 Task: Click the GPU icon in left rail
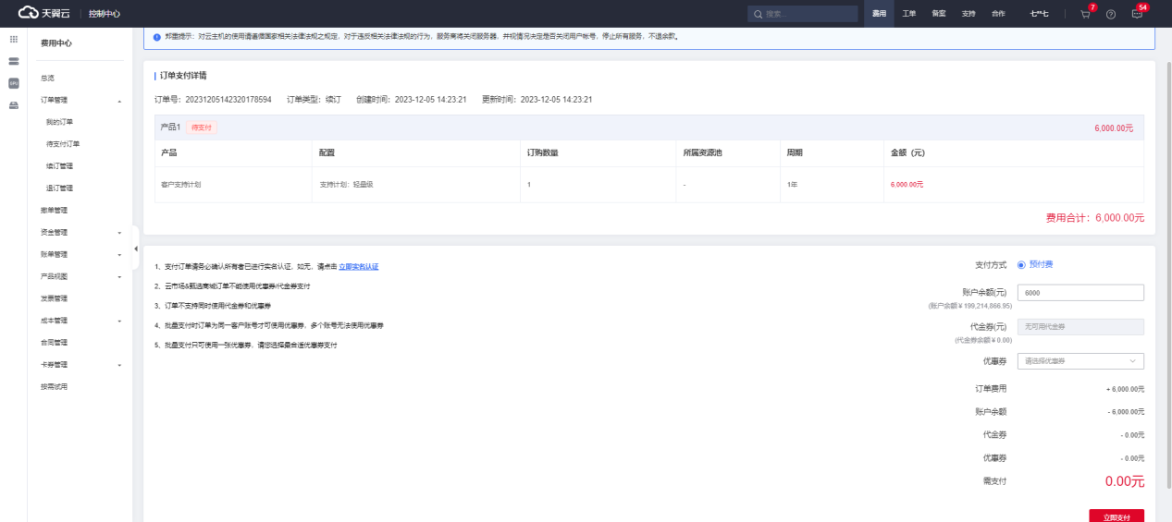[x=14, y=83]
